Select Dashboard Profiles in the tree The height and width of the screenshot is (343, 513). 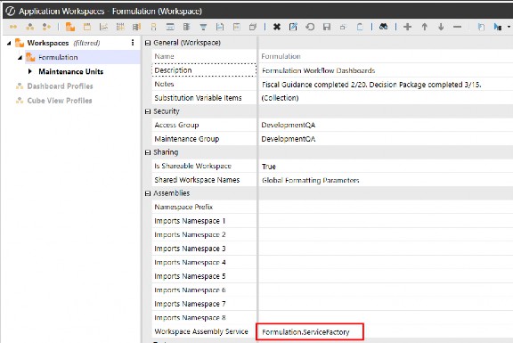pyautogui.click(x=60, y=86)
